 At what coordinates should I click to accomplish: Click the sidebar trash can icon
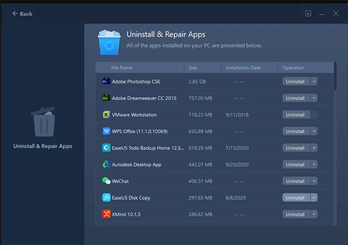(x=43, y=122)
